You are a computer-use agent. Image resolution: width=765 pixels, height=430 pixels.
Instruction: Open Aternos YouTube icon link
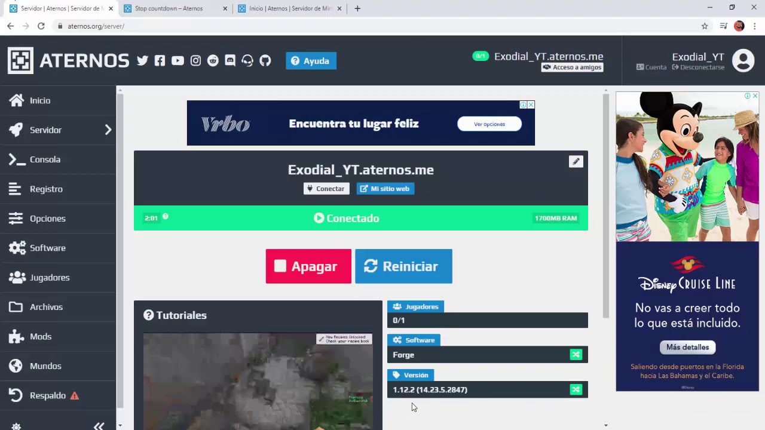point(178,61)
